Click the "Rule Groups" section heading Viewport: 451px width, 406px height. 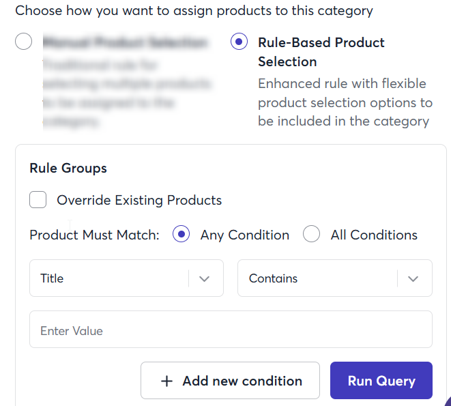68,168
